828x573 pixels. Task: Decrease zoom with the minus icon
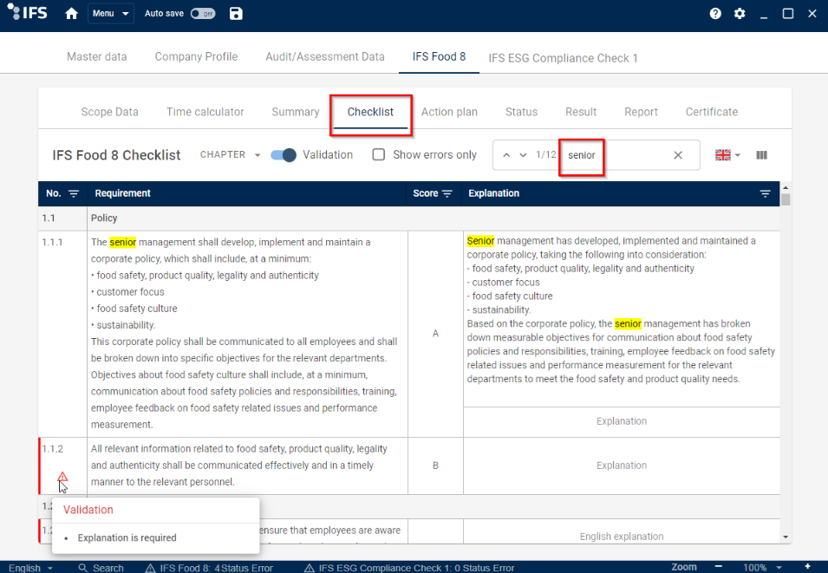(718, 567)
